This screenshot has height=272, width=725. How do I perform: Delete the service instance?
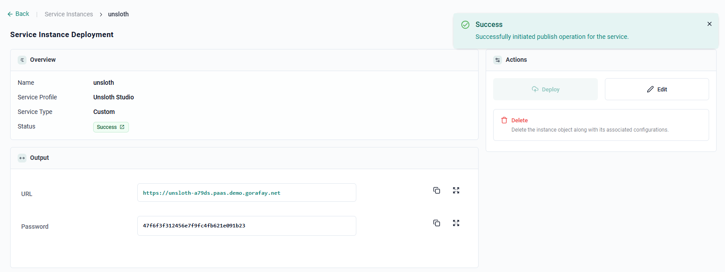pos(601,125)
